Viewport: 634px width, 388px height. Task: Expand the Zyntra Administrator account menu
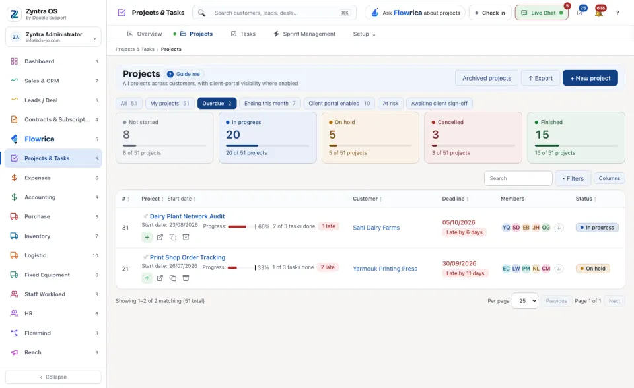53,37
